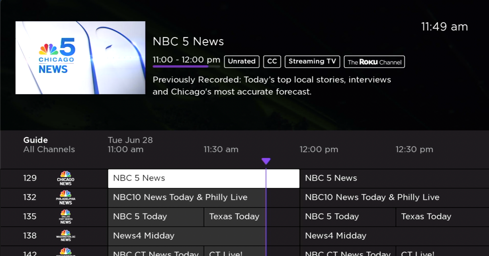
Task: Click the Unrated badge
Action: coord(242,62)
